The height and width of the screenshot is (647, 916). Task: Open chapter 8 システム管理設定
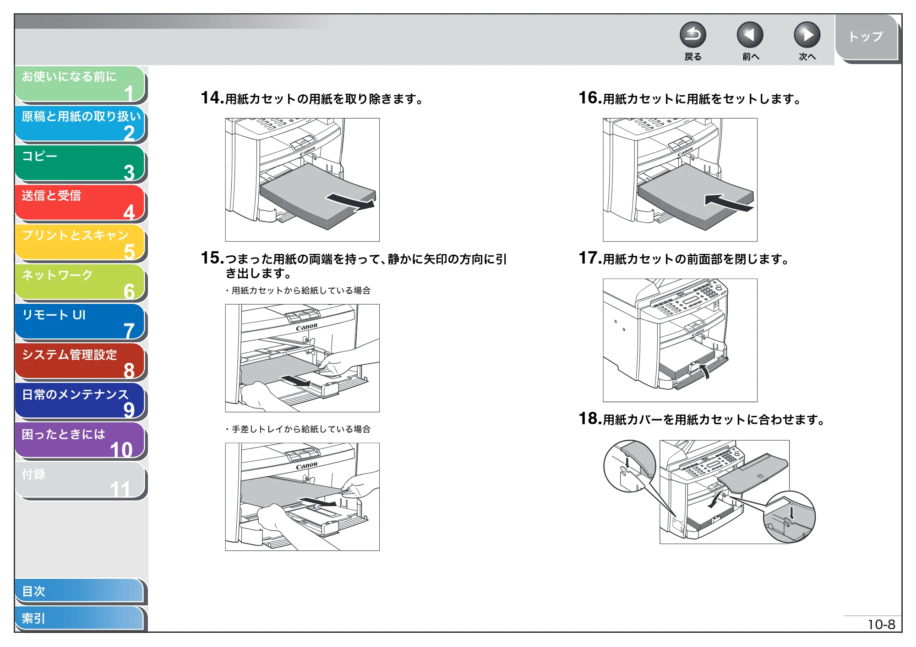(80, 361)
